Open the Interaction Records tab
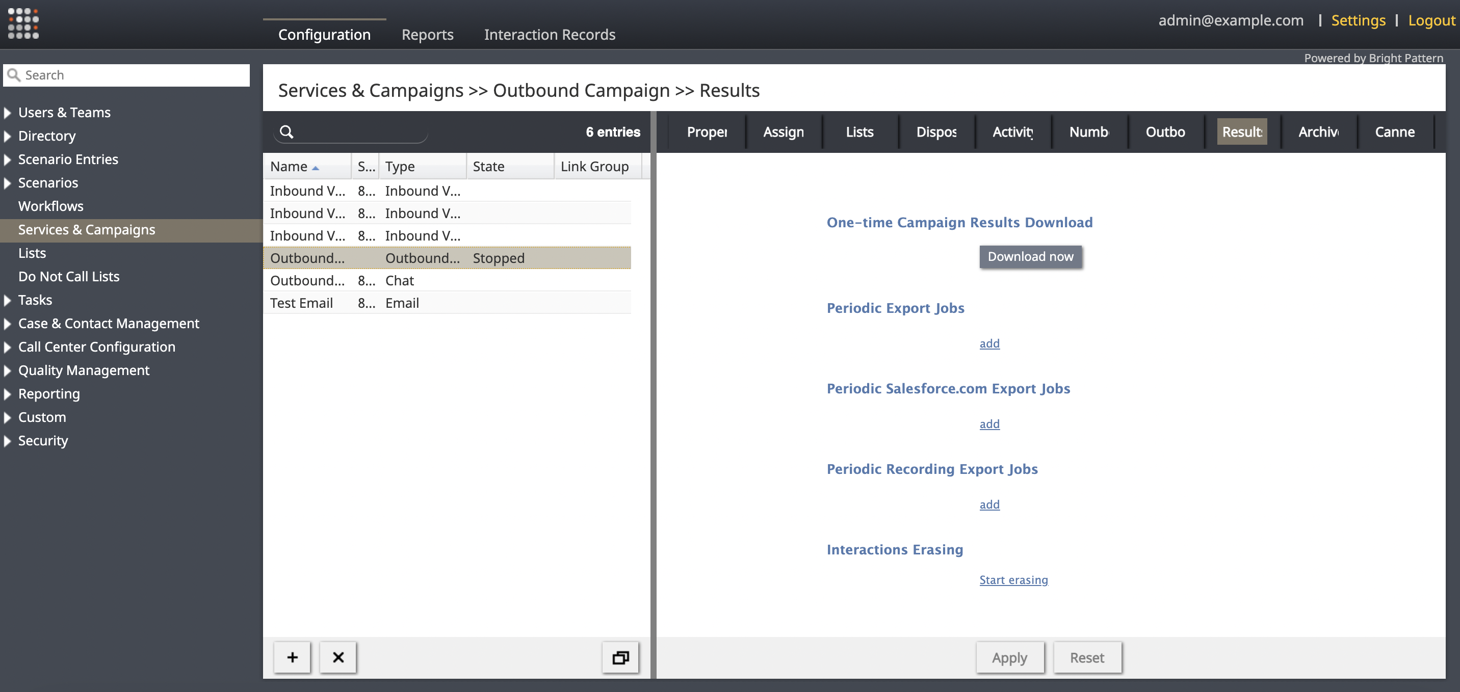 [x=549, y=35]
